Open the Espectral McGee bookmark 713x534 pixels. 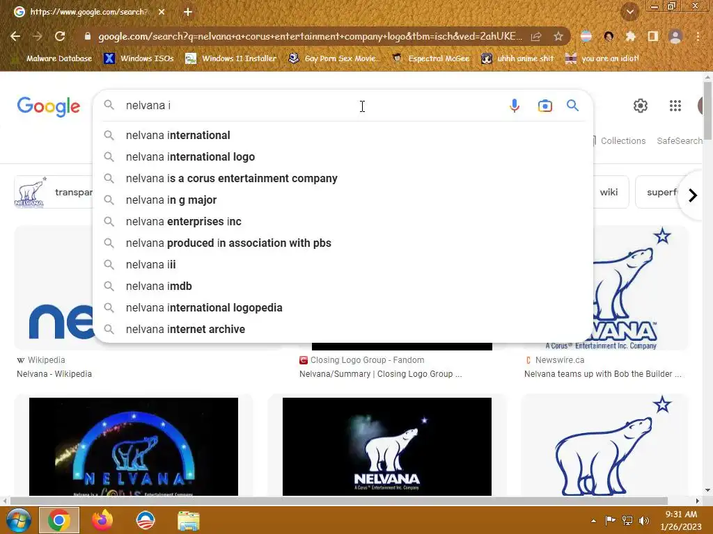pyautogui.click(x=430, y=58)
